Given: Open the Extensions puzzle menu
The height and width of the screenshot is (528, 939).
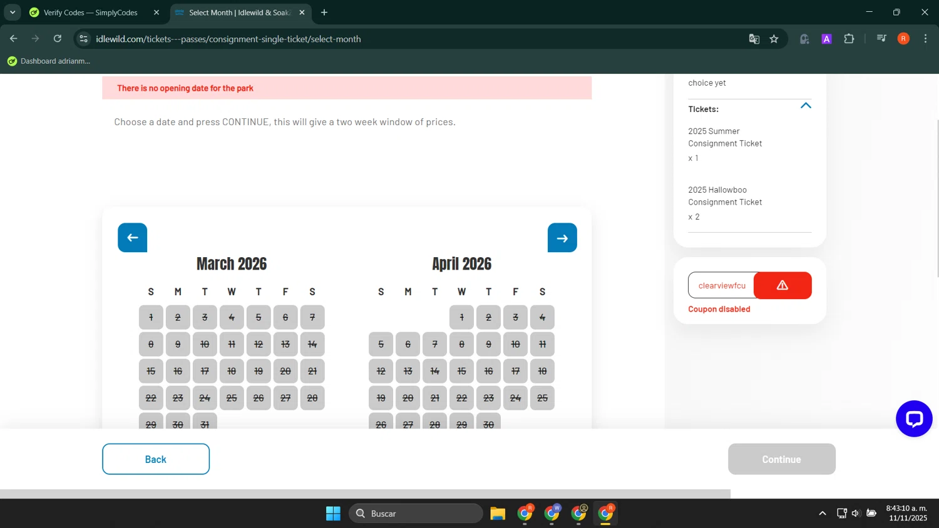Looking at the screenshot, I should [x=849, y=39].
